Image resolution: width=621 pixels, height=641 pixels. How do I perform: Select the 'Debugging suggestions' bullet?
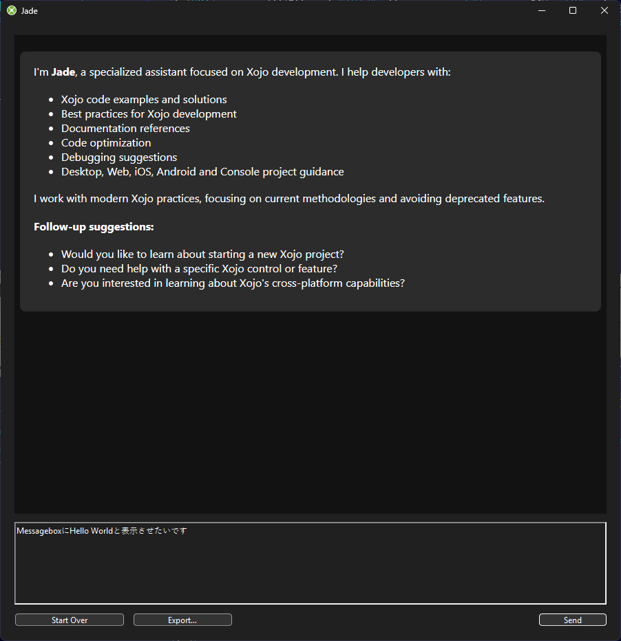click(x=119, y=157)
